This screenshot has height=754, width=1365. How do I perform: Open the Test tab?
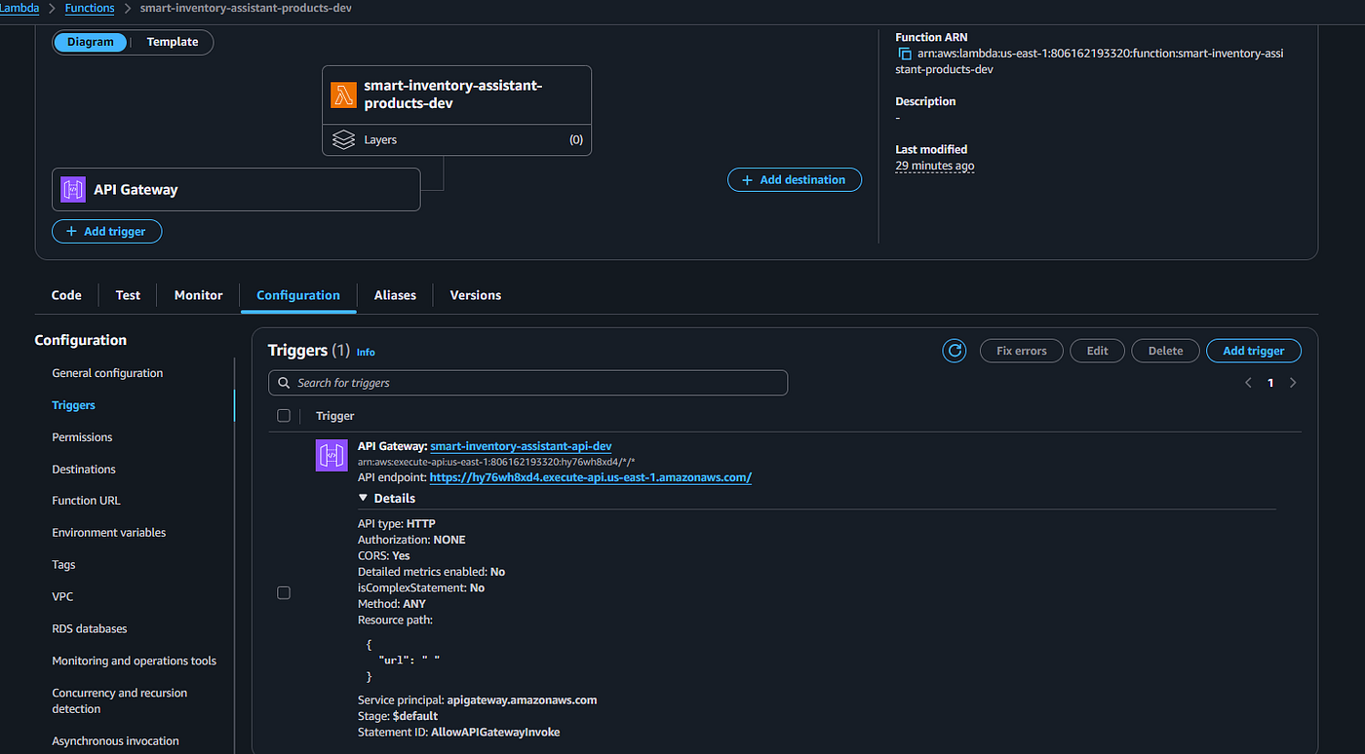click(x=128, y=295)
